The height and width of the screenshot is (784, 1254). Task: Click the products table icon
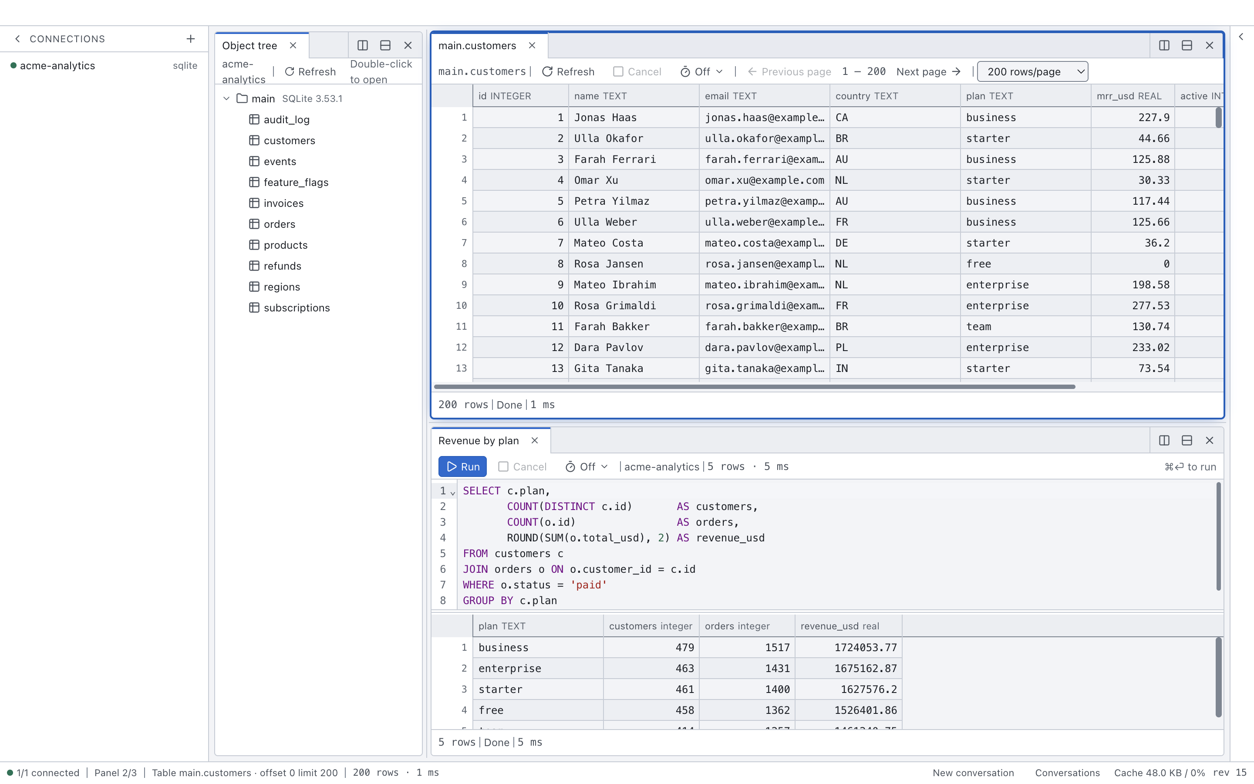click(x=254, y=245)
